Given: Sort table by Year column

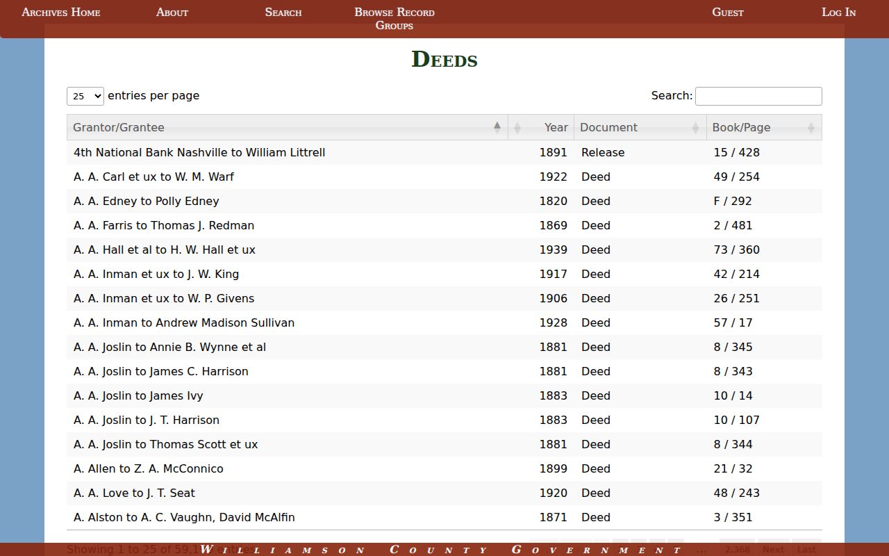Looking at the screenshot, I should [x=541, y=127].
